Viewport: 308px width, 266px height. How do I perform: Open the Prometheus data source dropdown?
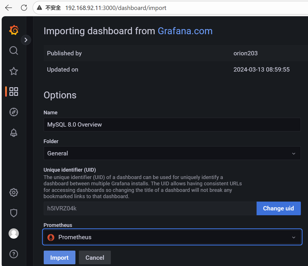tap(172, 237)
